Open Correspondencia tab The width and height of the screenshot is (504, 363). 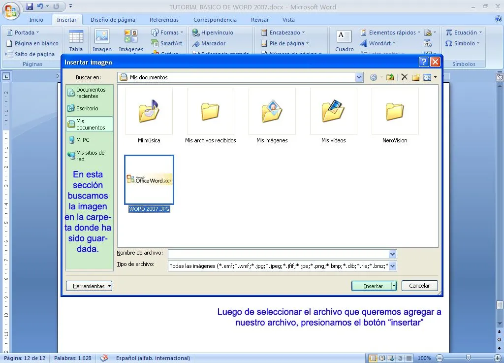215,20
